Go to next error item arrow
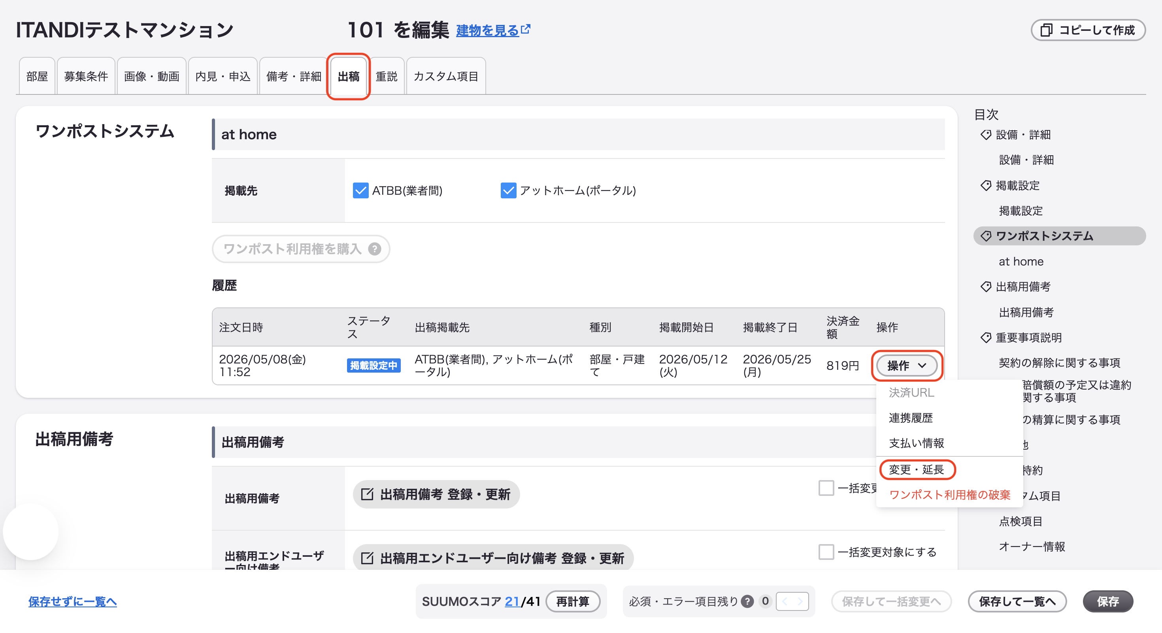 [x=800, y=601]
